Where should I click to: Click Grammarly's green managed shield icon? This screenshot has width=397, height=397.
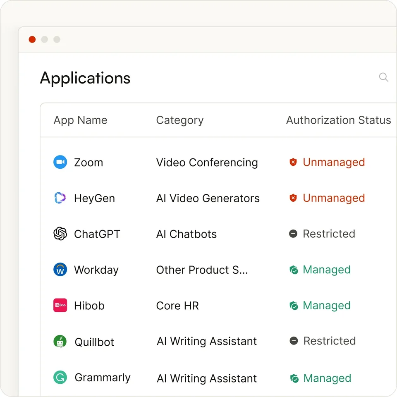point(294,378)
